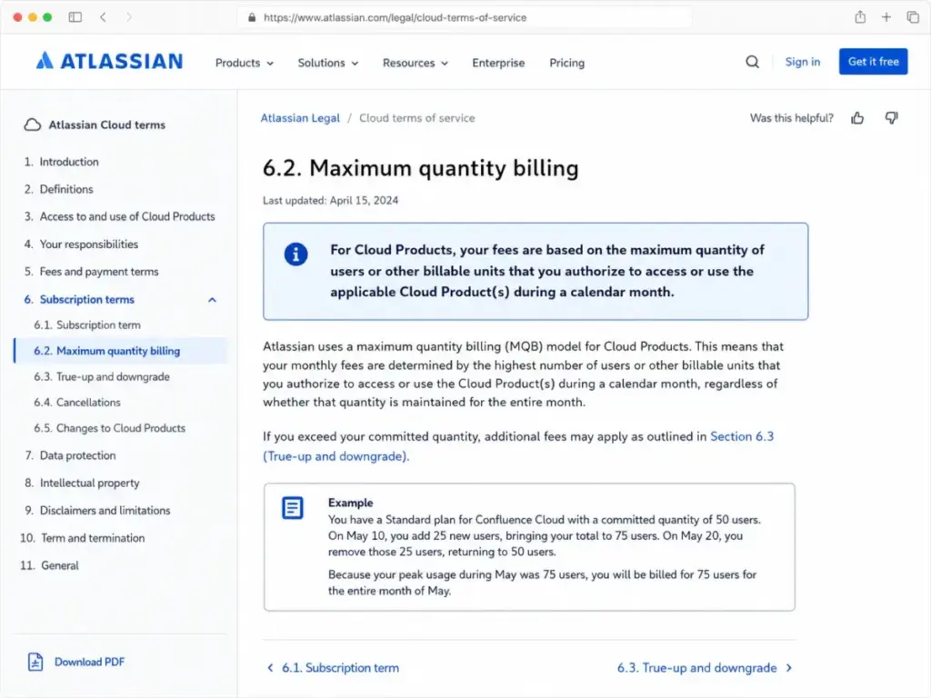931x698 pixels.
Task: Show tab overview icon
Action: click(913, 17)
